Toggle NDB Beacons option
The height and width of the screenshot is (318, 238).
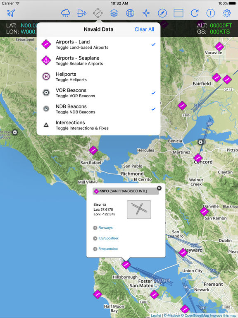[x=99, y=109]
